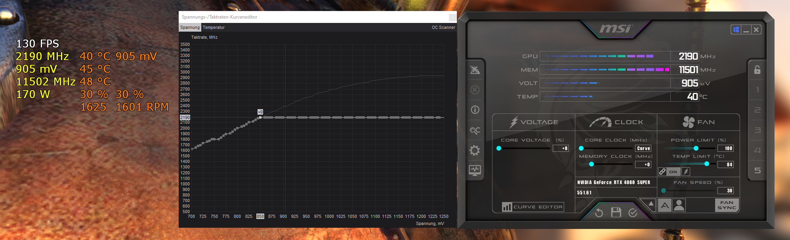The height and width of the screenshot is (240, 790).
Task: Click the +0 offset label above curve point
Action: (x=260, y=112)
